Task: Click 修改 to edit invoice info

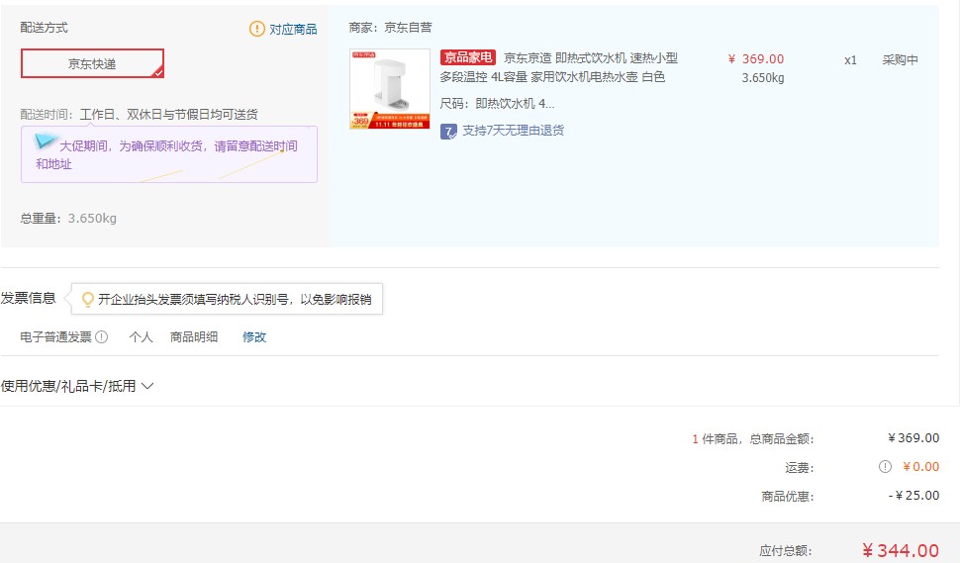Action: pyautogui.click(x=254, y=336)
